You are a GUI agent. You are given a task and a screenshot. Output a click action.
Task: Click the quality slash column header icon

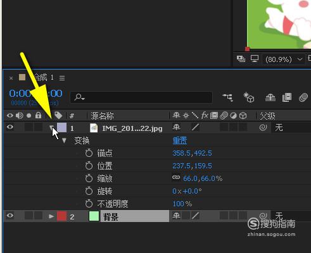click(195, 115)
